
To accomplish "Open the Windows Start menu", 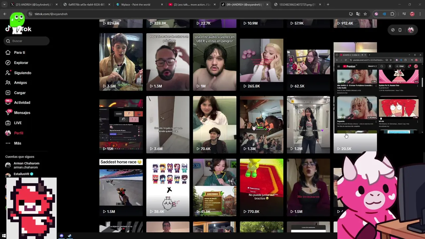I will point(4,236).
